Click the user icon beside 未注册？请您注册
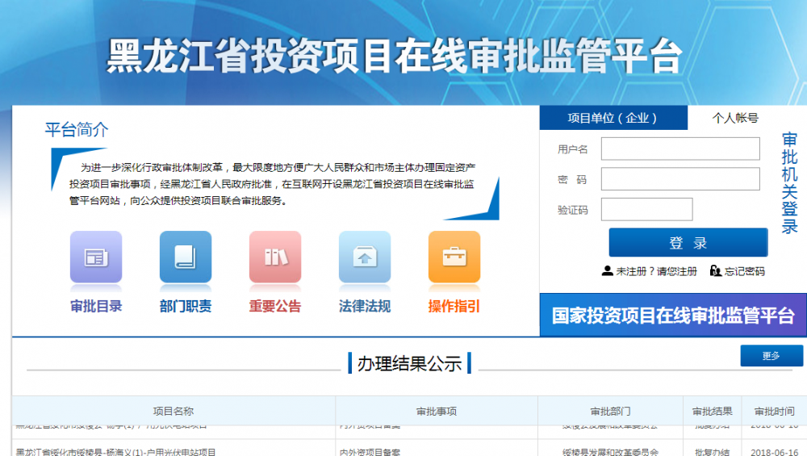807x456 pixels. pos(608,271)
